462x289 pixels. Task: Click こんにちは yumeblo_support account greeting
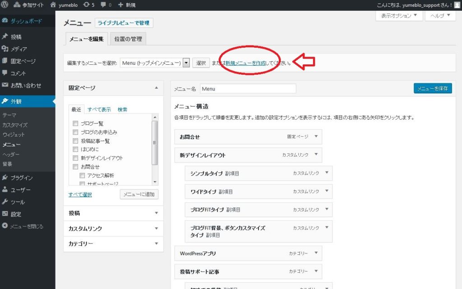(x=415, y=5)
